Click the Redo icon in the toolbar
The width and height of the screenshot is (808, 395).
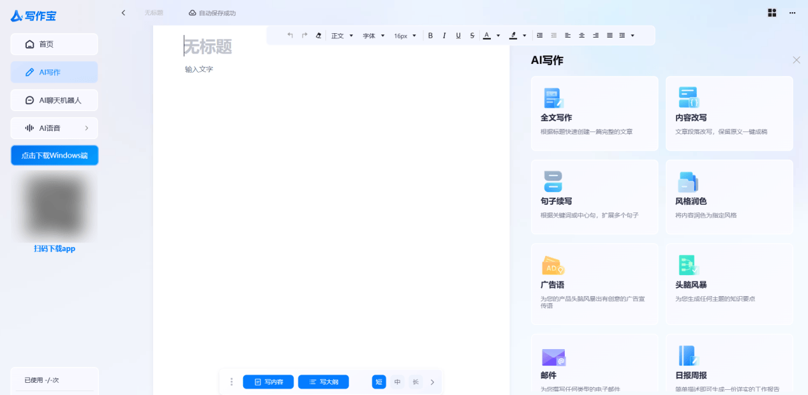click(x=304, y=35)
